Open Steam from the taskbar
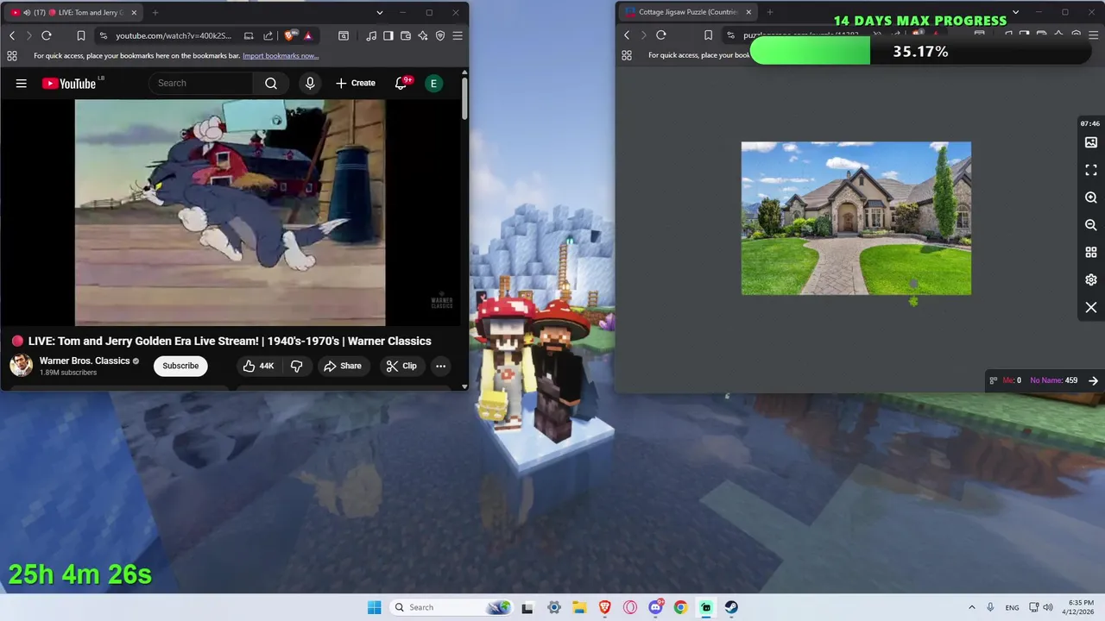Viewport: 1105px width, 621px height. coord(731,607)
